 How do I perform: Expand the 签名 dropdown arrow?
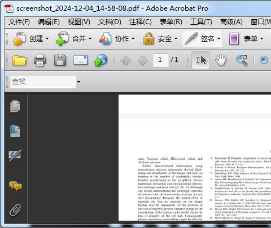coord(218,39)
